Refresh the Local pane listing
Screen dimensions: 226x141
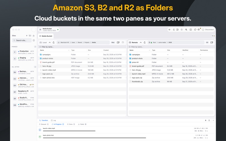tap(54, 43)
